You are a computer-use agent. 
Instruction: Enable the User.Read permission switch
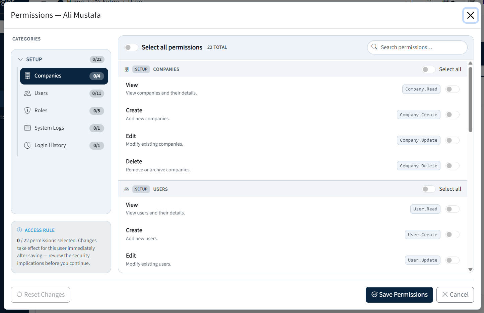453,209
